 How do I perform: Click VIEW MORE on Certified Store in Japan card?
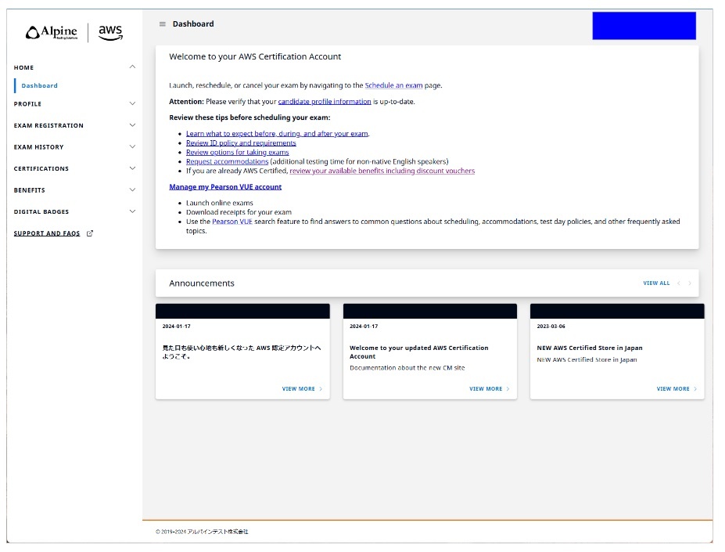point(677,388)
